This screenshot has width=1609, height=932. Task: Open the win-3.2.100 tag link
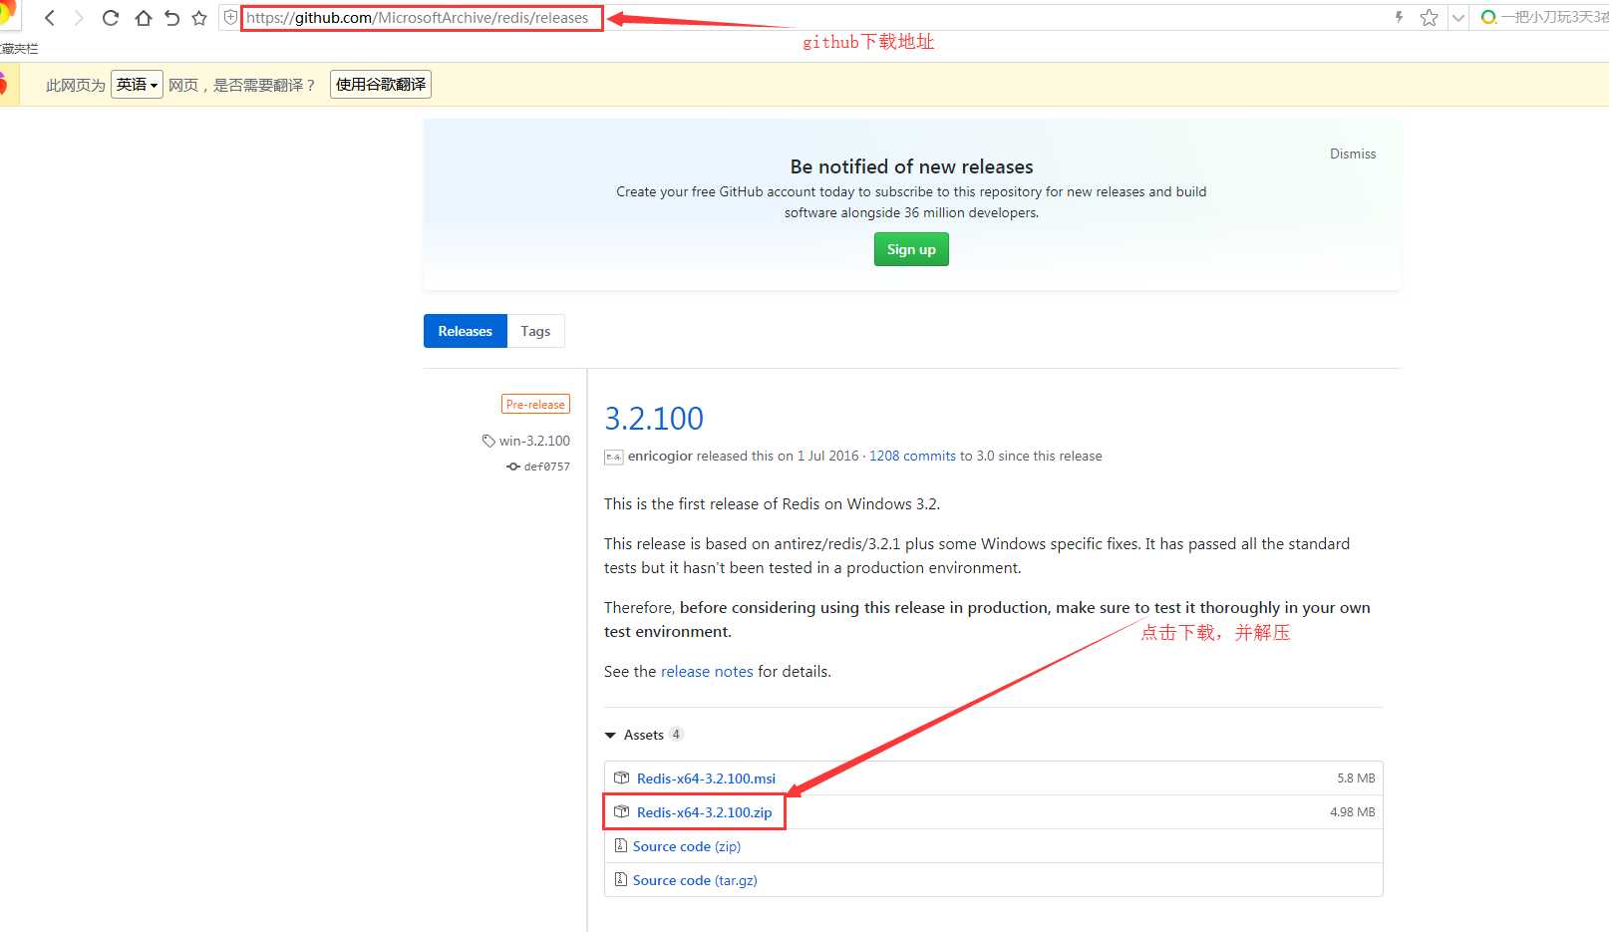[x=534, y=441]
